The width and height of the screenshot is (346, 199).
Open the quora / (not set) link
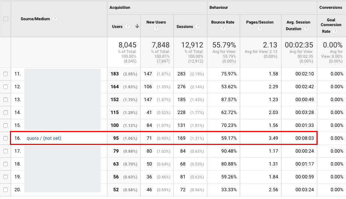(x=44, y=138)
